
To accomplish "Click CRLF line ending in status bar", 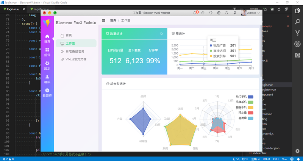I will (x=276, y=159).
